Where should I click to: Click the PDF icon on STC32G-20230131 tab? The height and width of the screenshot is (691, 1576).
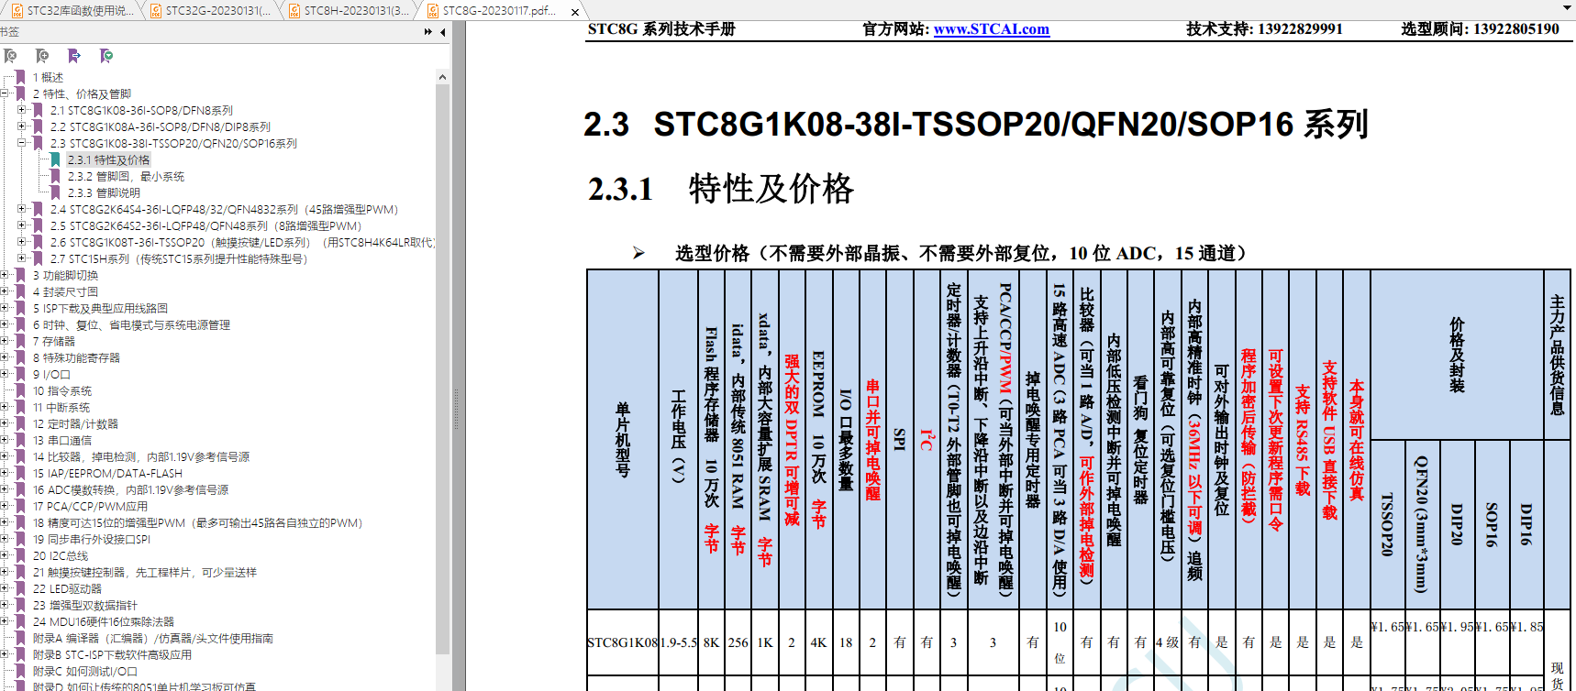coord(156,11)
